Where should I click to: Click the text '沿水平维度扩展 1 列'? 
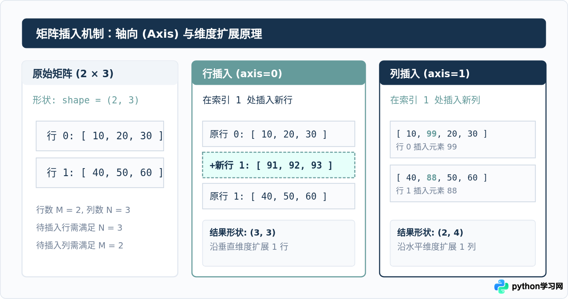437,247
